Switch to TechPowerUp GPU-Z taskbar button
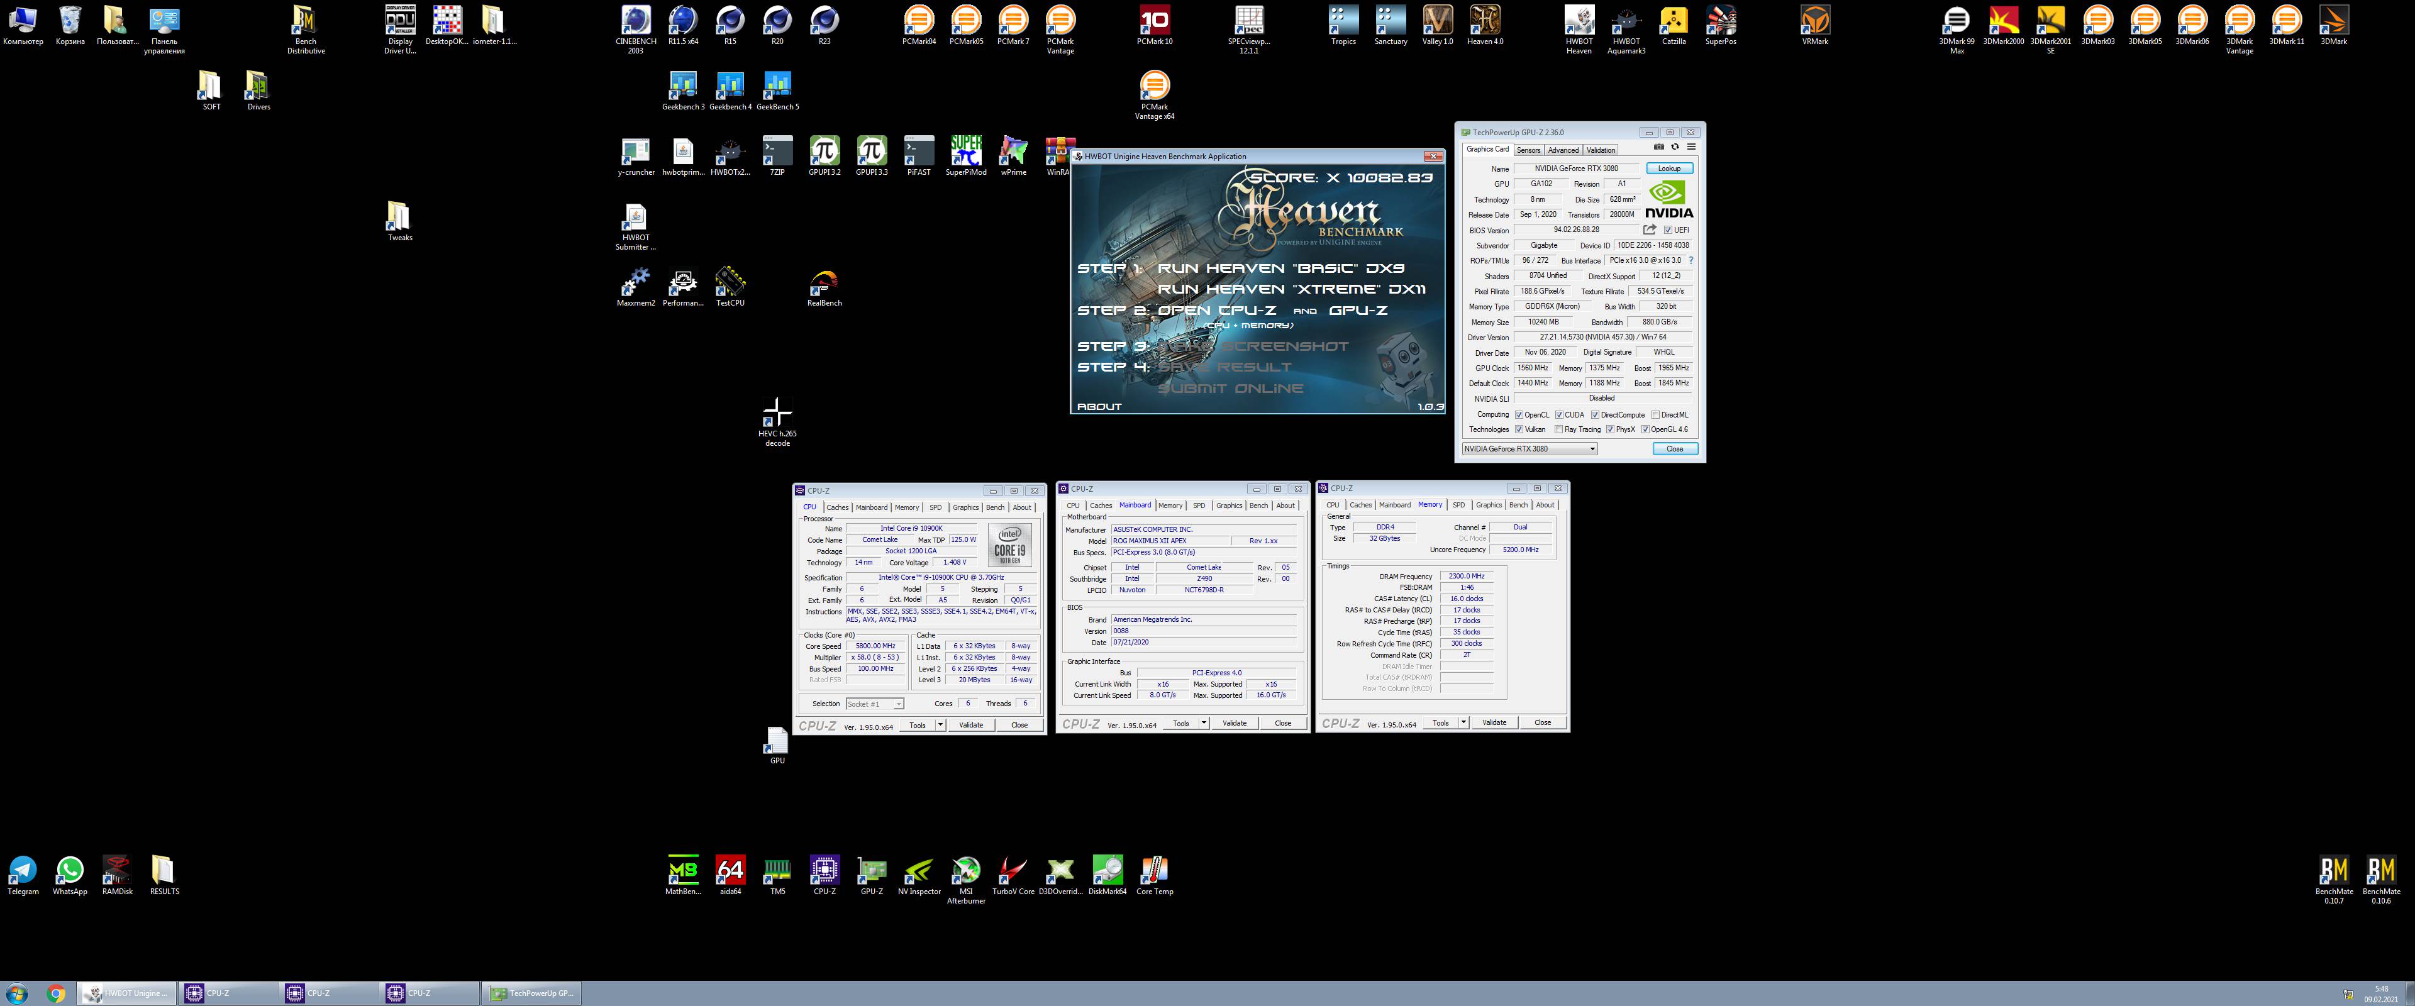 tap(531, 994)
